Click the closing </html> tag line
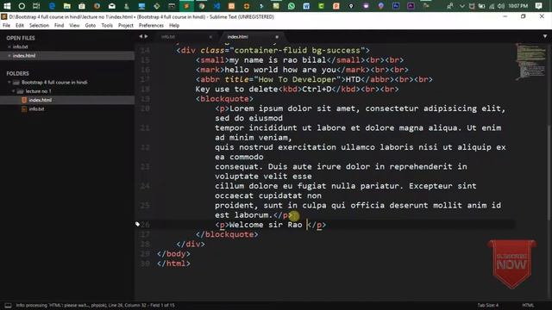Image resolution: width=552 pixels, height=310 pixels. 173,263
